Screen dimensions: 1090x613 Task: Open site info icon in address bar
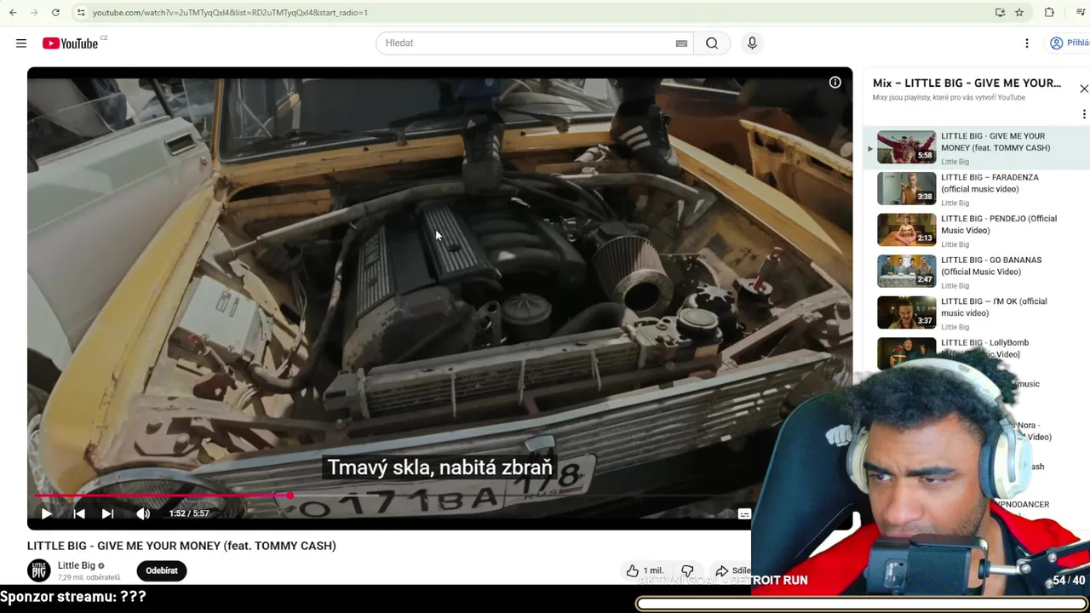(81, 13)
